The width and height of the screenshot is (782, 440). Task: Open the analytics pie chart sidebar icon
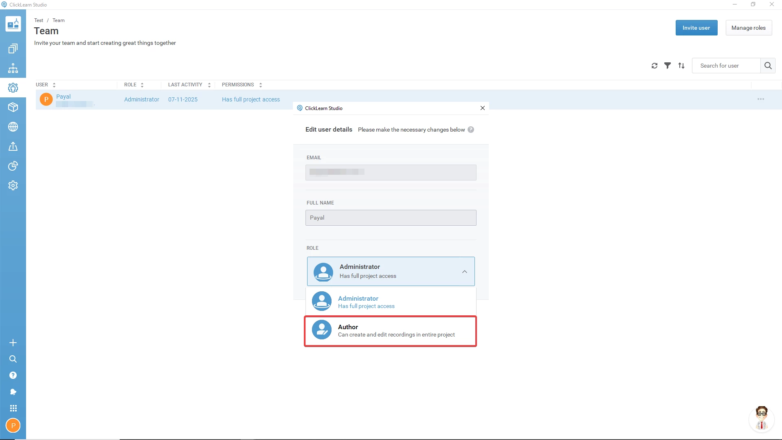(13, 166)
